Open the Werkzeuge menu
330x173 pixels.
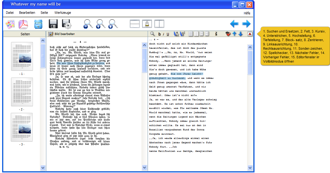[x=63, y=13]
